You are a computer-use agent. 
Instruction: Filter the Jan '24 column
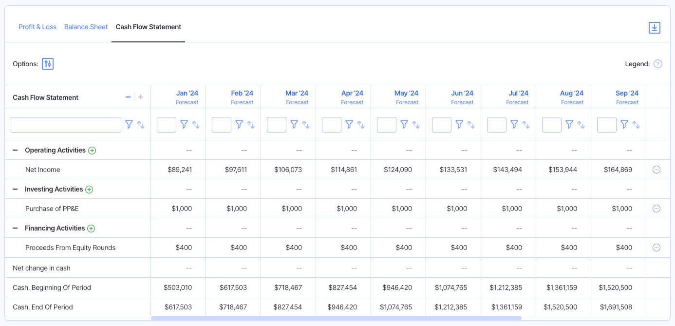click(184, 124)
